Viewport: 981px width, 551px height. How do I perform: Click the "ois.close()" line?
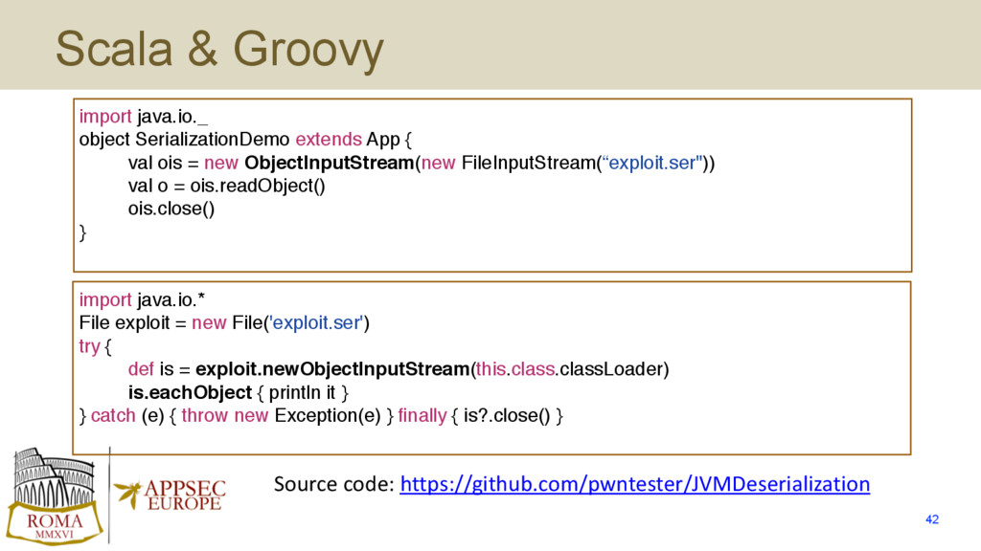click(171, 209)
